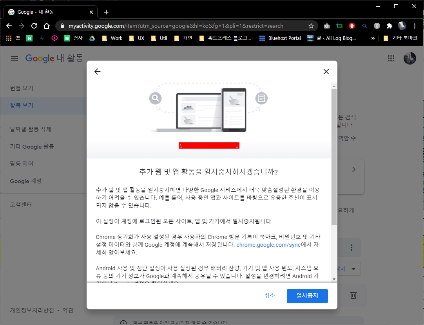This screenshot has width=424, height=325.
Task: Click the 일시중지 button
Action: [x=307, y=296]
